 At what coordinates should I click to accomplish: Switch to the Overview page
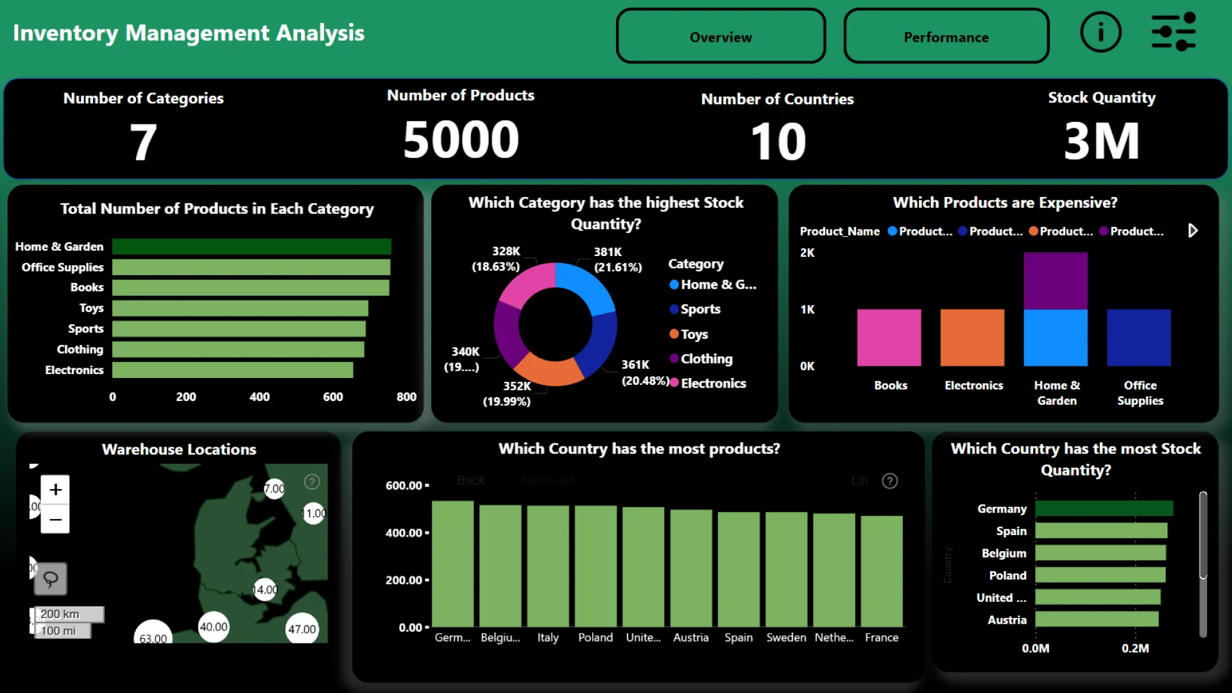coord(720,37)
